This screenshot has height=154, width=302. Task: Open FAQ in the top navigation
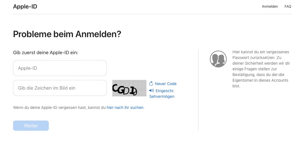[x=288, y=7]
